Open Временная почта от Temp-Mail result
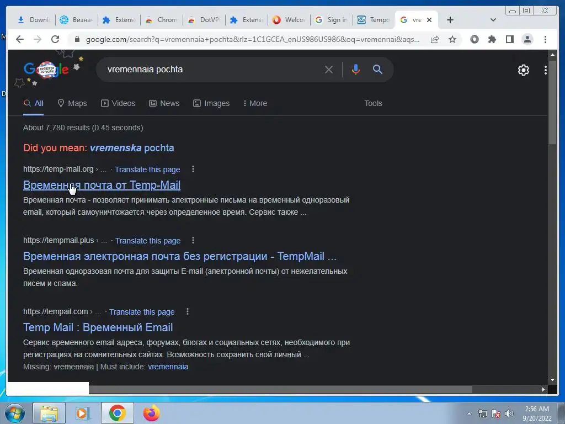 click(x=102, y=185)
